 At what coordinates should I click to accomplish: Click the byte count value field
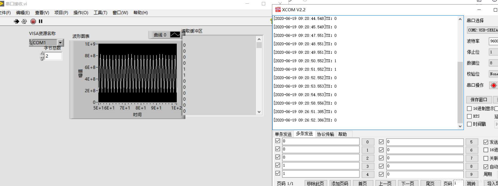[x=53, y=56]
